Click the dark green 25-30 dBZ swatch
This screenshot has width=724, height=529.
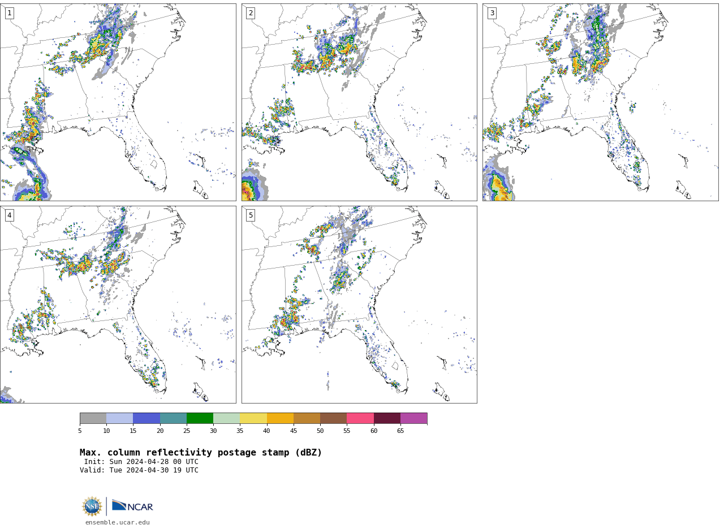(x=200, y=418)
